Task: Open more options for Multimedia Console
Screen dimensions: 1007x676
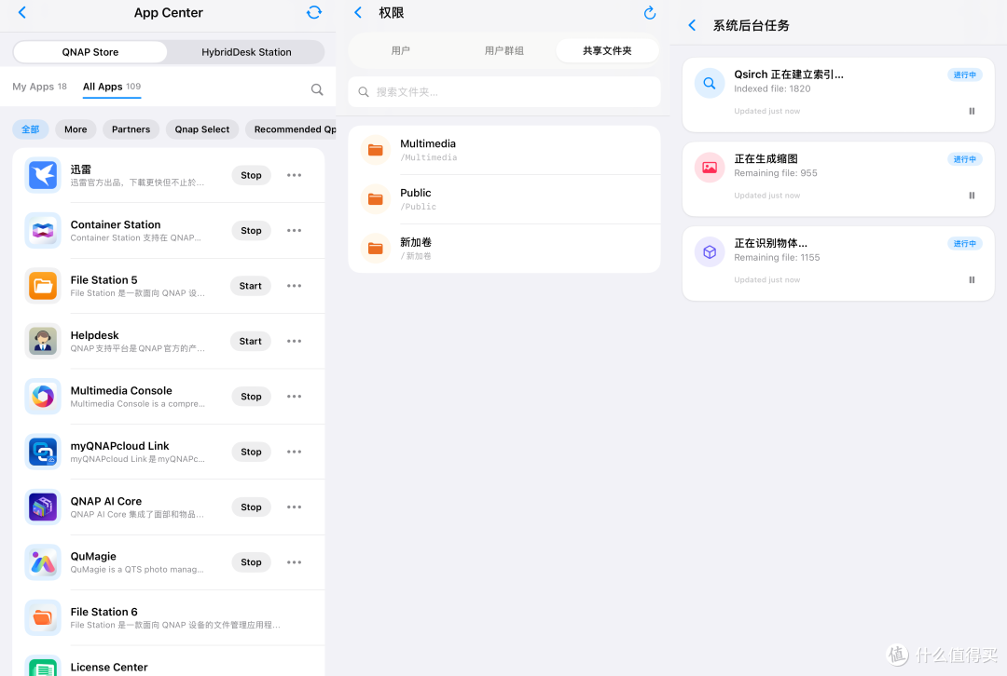Action: pyautogui.click(x=294, y=397)
